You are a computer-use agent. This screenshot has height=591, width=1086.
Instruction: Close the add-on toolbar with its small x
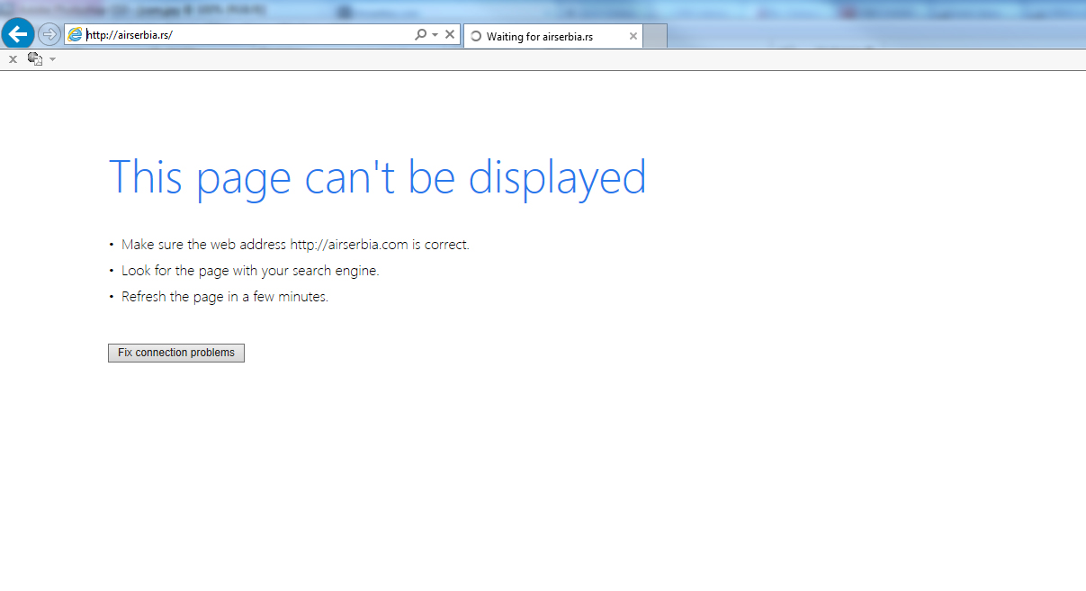pyautogui.click(x=13, y=59)
